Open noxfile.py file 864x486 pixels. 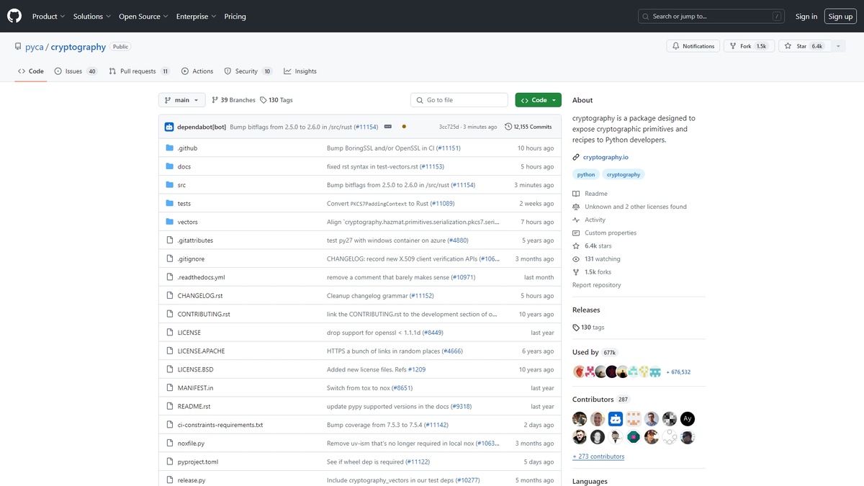[x=191, y=444]
